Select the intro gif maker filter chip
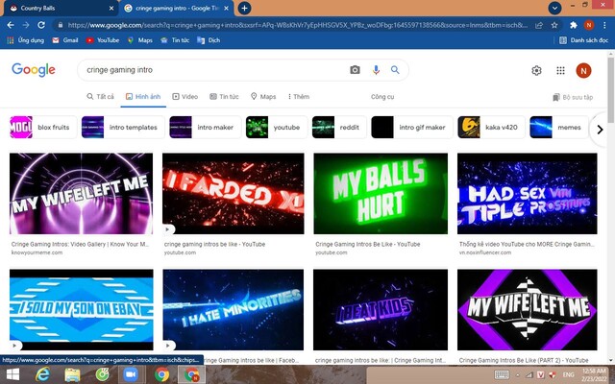Image resolution: width=615 pixels, height=384 pixels. 412,128
